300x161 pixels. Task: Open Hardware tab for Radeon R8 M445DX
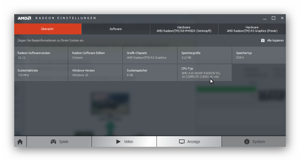tap(184, 29)
